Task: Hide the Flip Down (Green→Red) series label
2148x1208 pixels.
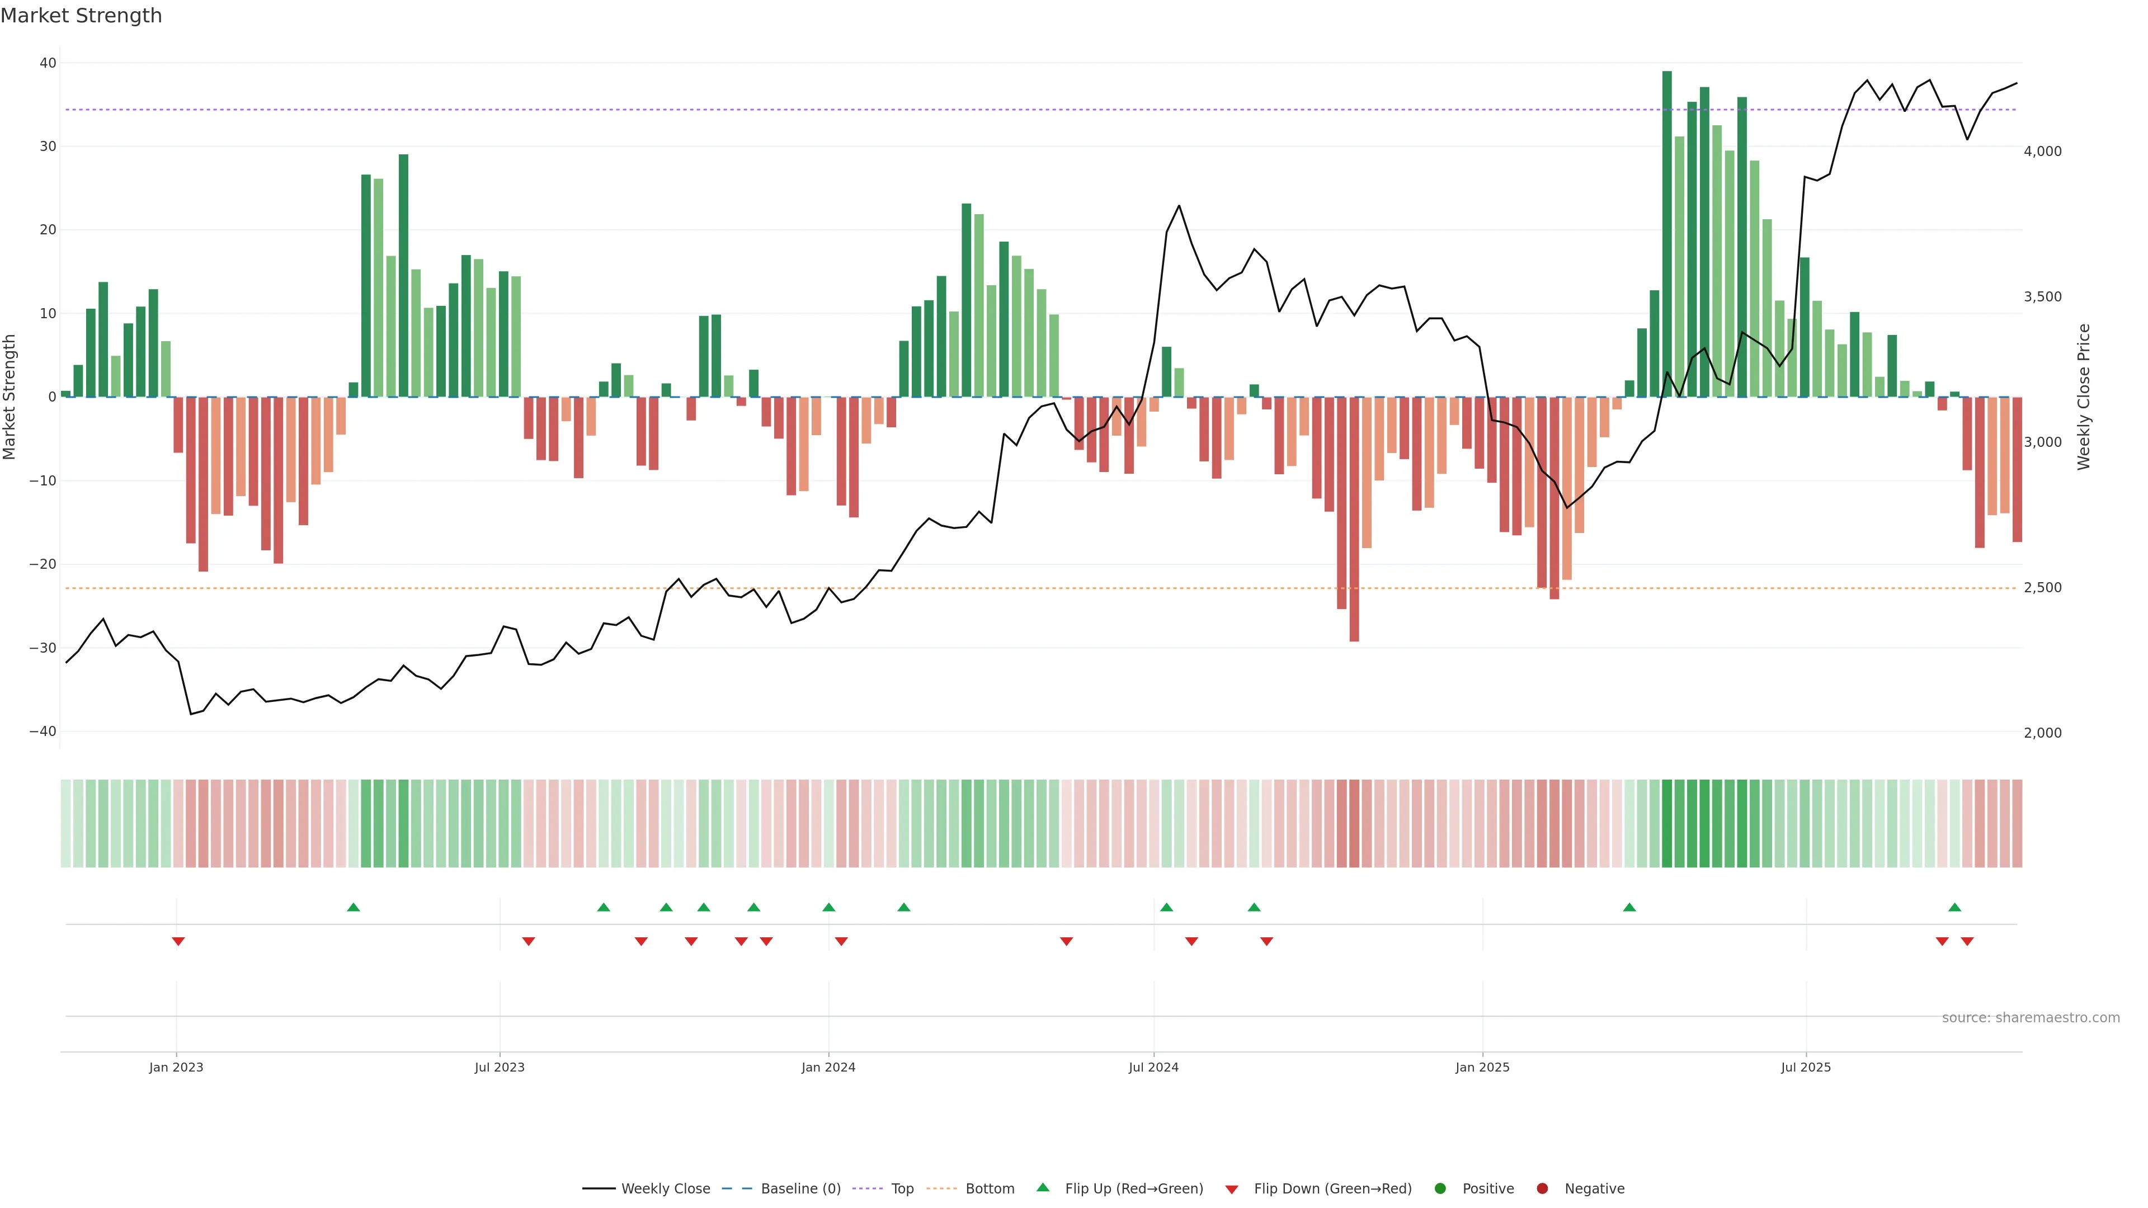Action: (x=1332, y=1188)
